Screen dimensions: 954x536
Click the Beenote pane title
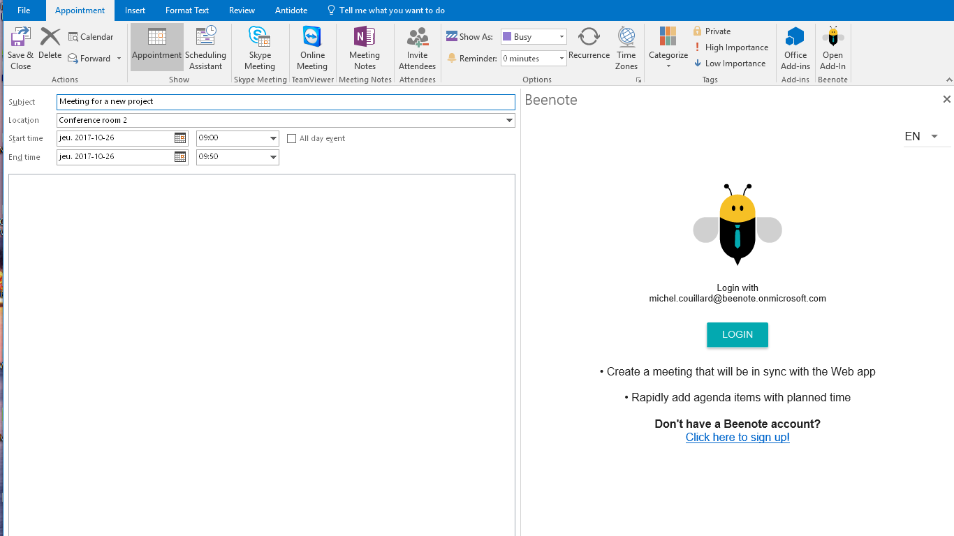[x=551, y=100]
